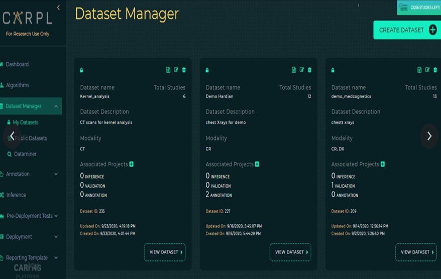Click dataset name Kernel_analysis
Viewport: 441px width, 279px height.
[x=95, y=96]
